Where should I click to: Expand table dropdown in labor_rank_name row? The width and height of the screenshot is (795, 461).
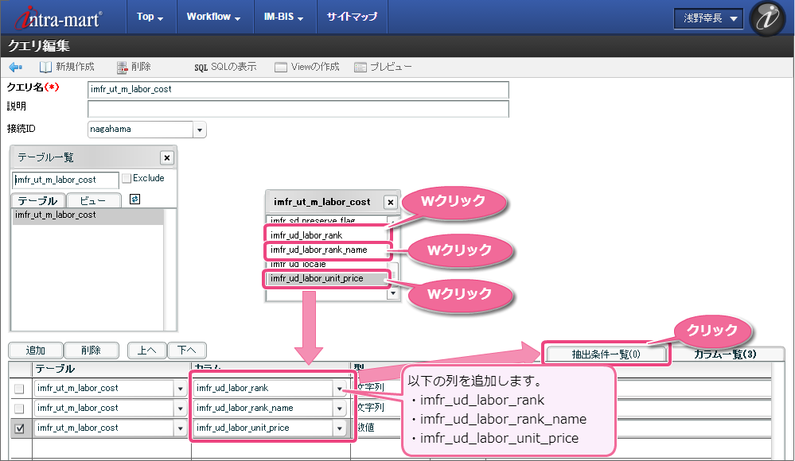[181, 409]
